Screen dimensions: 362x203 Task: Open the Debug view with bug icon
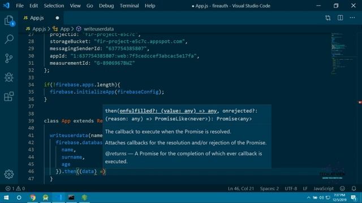(x=9, y=77)
